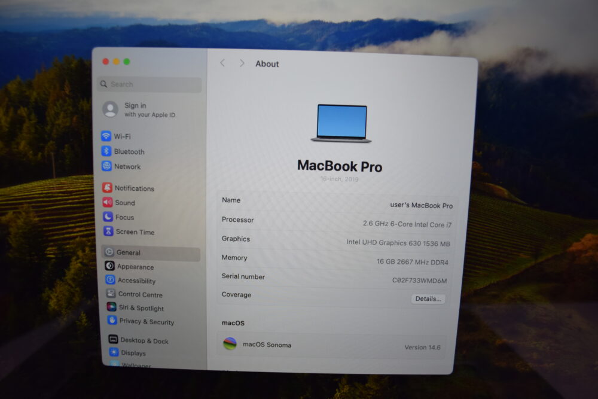The image size is (598, 399).
Task: Open Siri & Spotlight via its icon
Action: click(x=111, y=307)
